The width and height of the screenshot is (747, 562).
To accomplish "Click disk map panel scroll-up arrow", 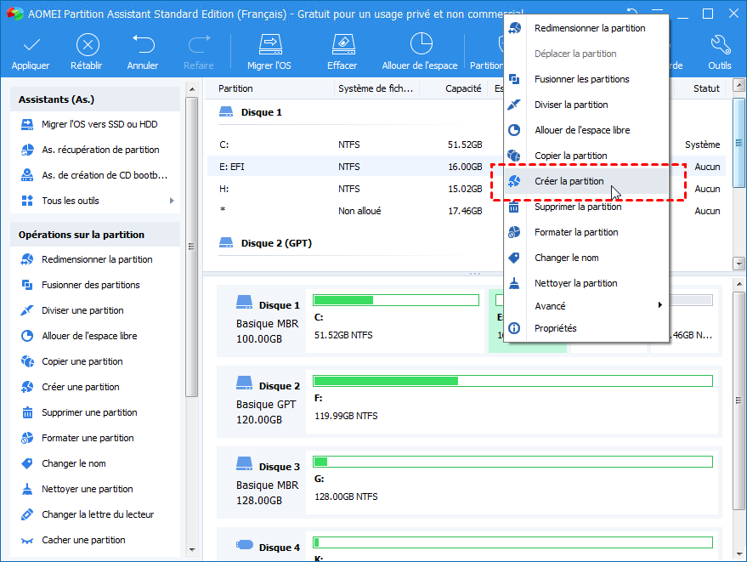I will [x=739, y=284].
